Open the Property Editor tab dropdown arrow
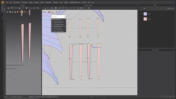 (x=162, y=50)
